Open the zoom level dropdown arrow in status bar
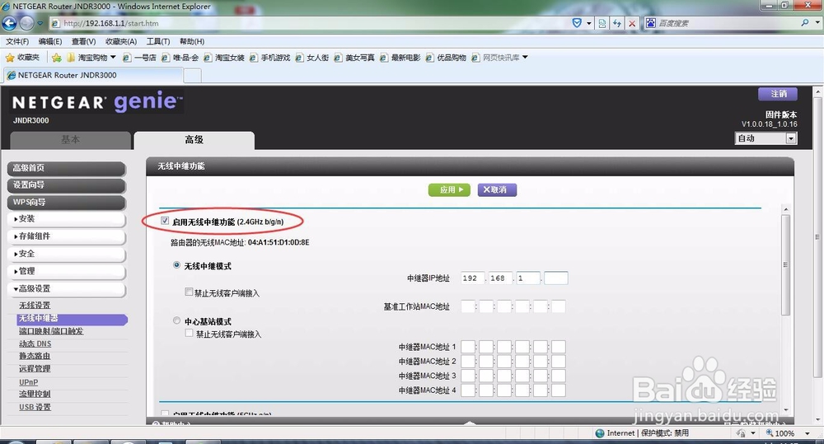The height and width of the screenshot is (444, 824). pyautogui.click(x=807, y=433)
